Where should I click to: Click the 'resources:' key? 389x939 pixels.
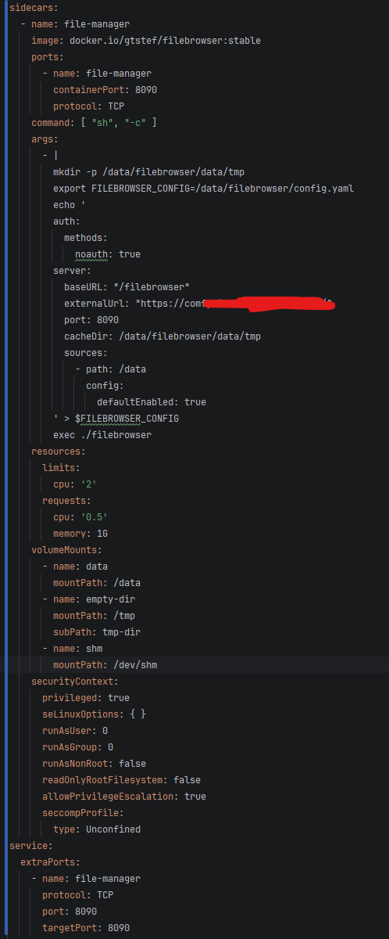(59, 452)
